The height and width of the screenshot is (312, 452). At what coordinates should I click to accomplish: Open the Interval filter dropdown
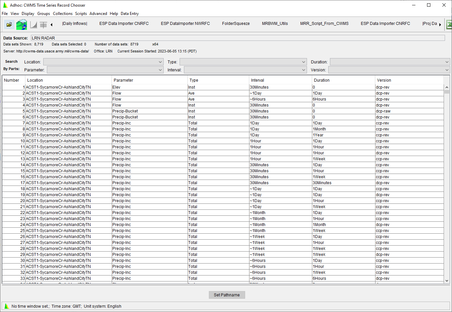[303, 70]
